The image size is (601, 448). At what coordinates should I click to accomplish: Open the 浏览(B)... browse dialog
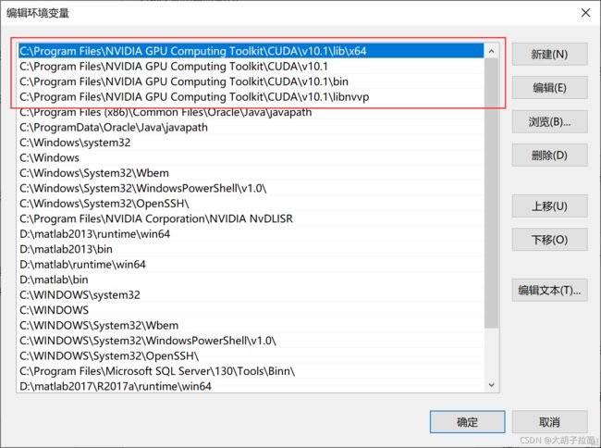549,121
